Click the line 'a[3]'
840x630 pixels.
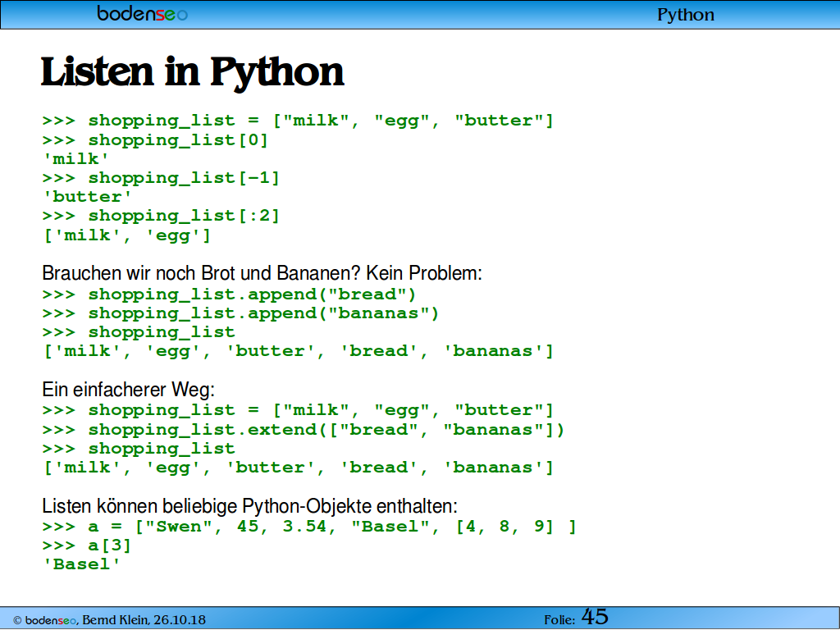(87, 546)
